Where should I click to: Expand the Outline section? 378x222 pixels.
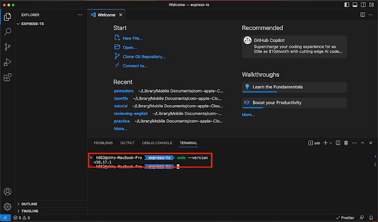pyautogui.click(x=51, y=204)
